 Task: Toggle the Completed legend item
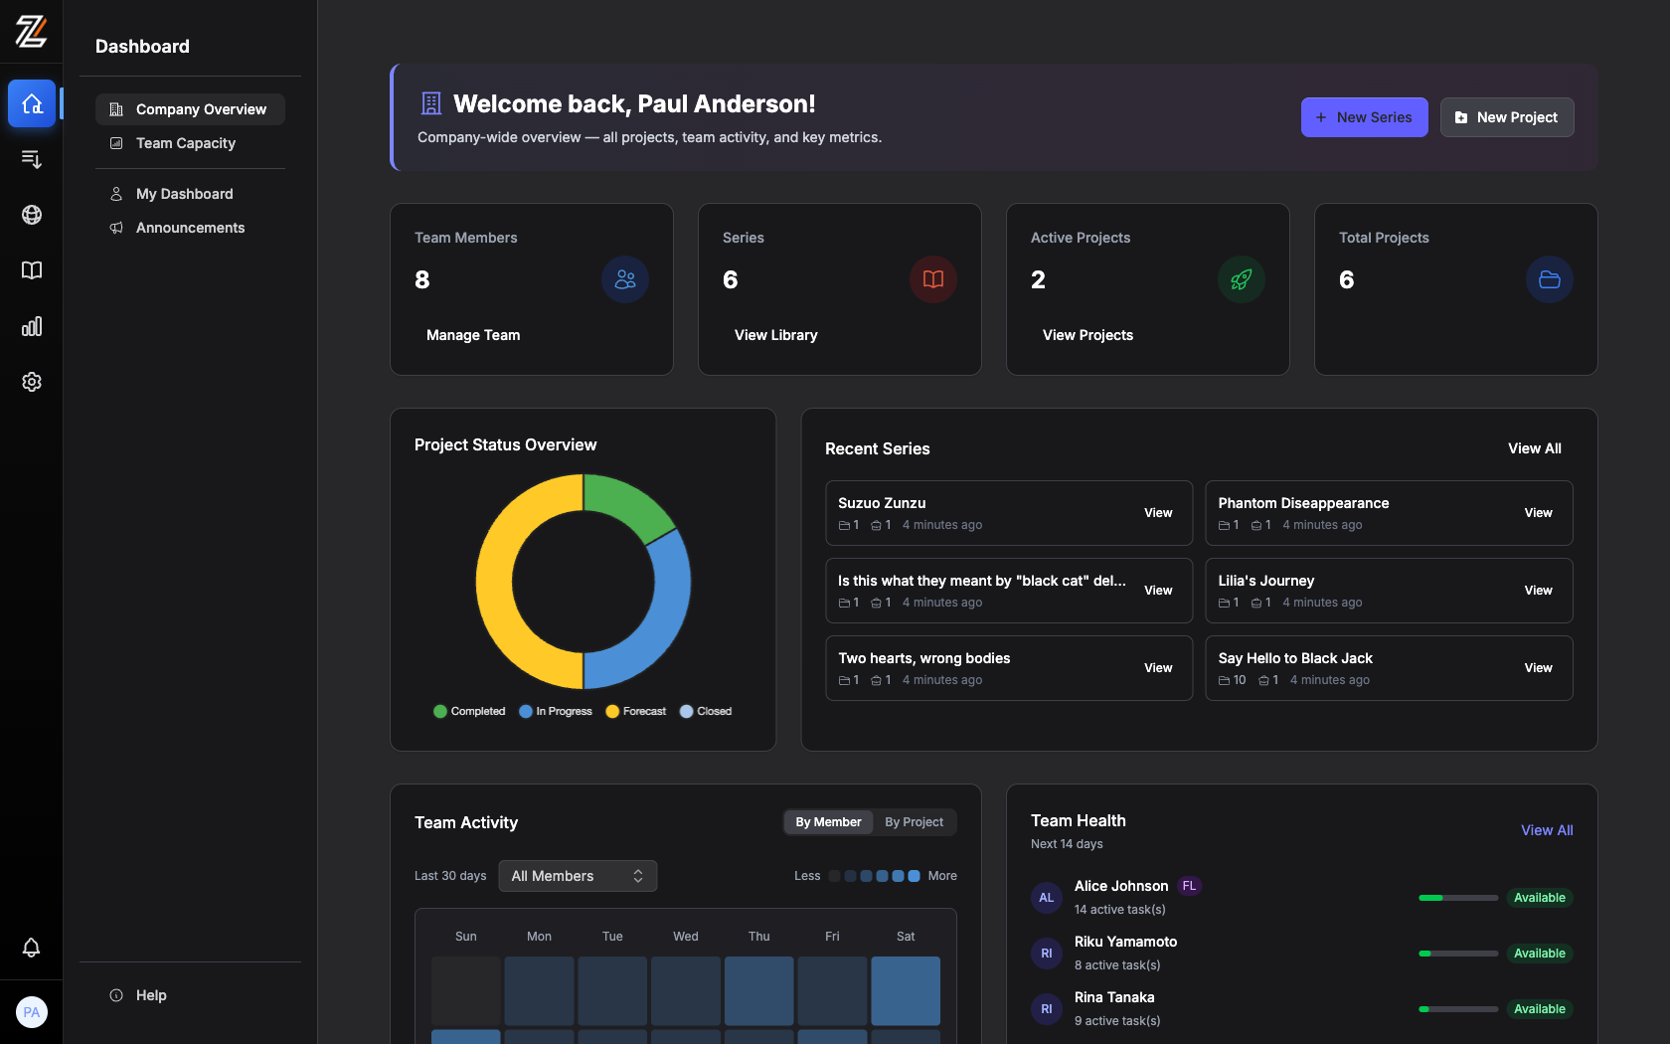click(x=469, y=711)
